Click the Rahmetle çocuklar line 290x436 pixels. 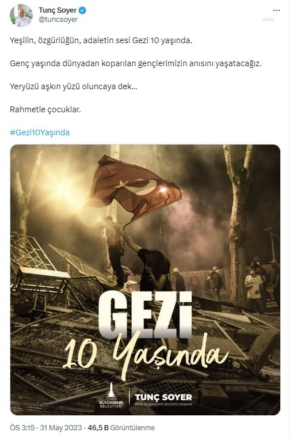click(x=45, y=109)
